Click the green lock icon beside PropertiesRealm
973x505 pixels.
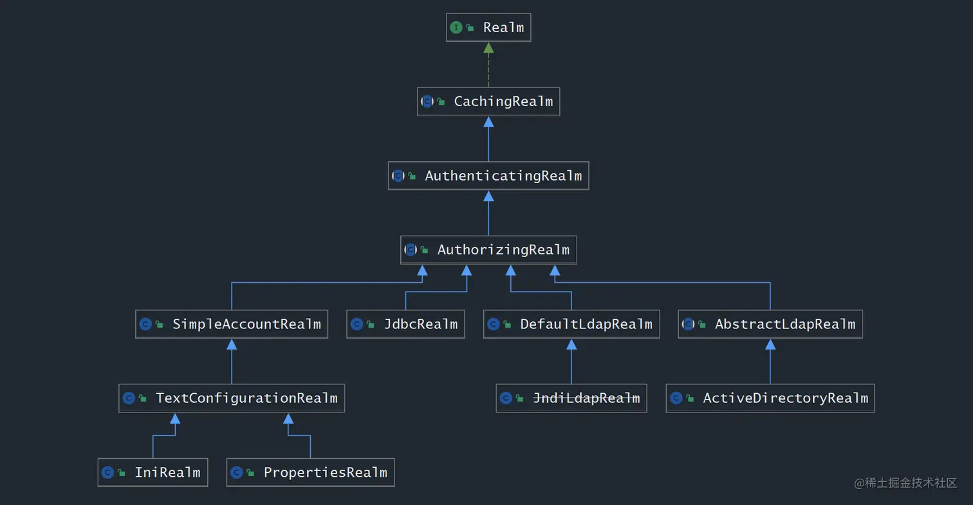tap(250, 474)
